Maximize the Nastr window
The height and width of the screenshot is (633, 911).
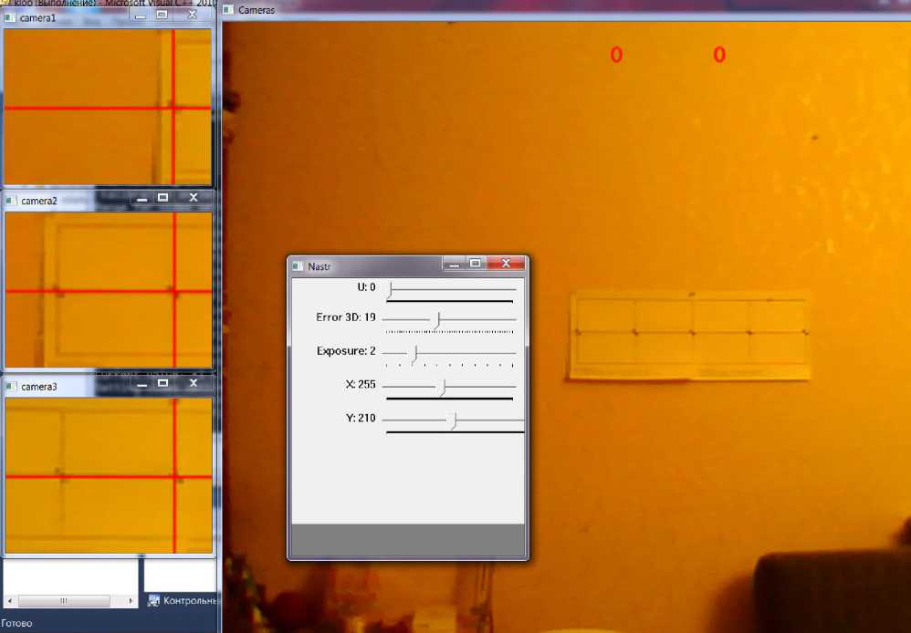pos(475,264)
